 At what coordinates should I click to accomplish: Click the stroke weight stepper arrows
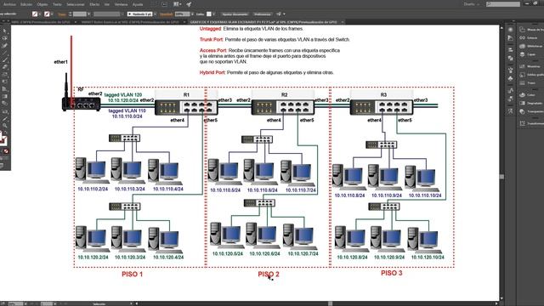70,14
